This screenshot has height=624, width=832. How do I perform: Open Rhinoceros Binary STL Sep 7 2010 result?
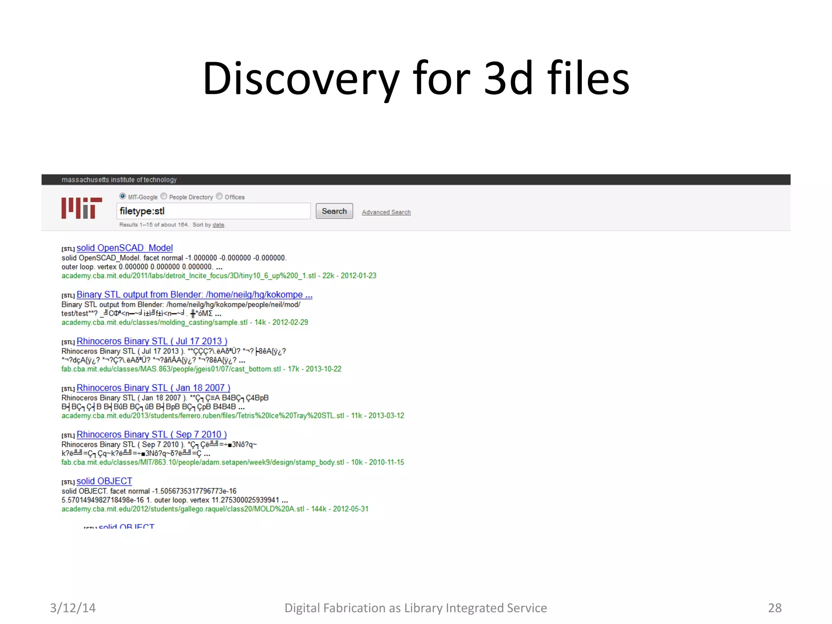pyautogui.click(x=152, y=435)
